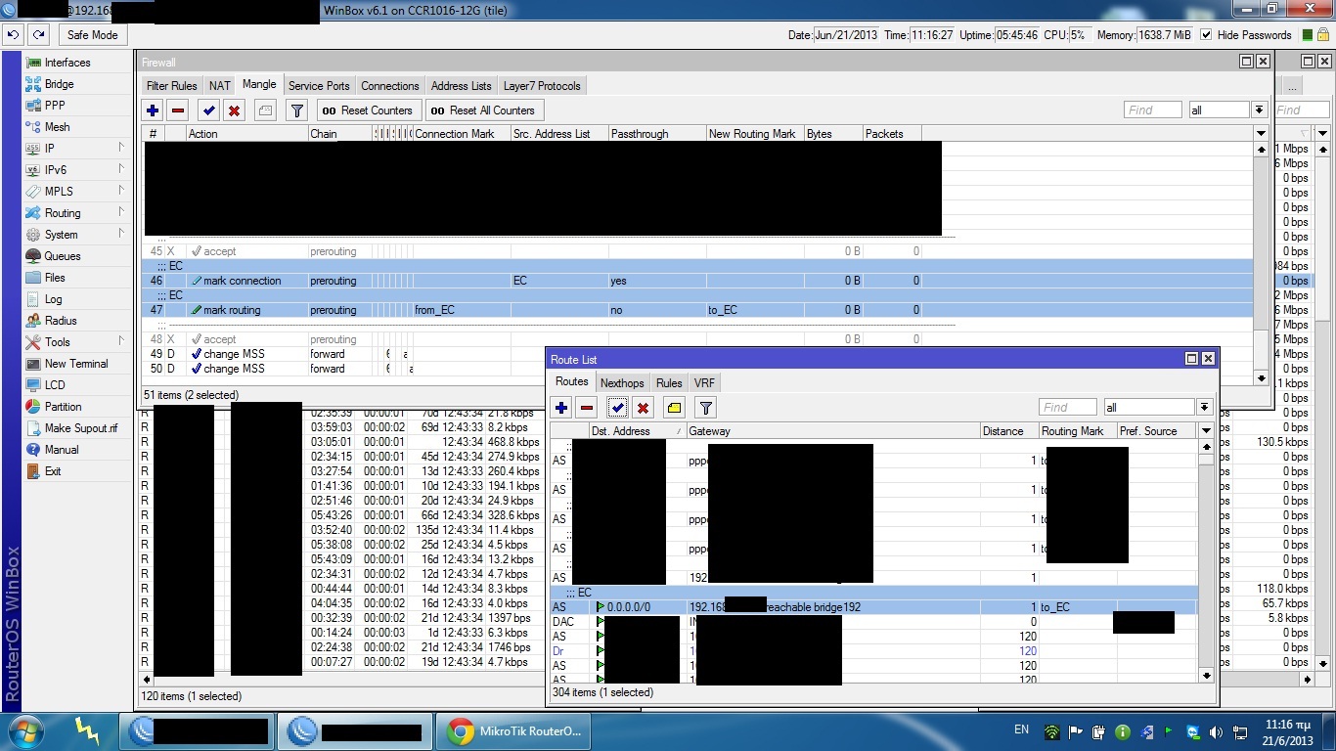1336x751 pixels.
Task: Click the Comment icon in Firewall toolbar
Action: click(265, 110)
